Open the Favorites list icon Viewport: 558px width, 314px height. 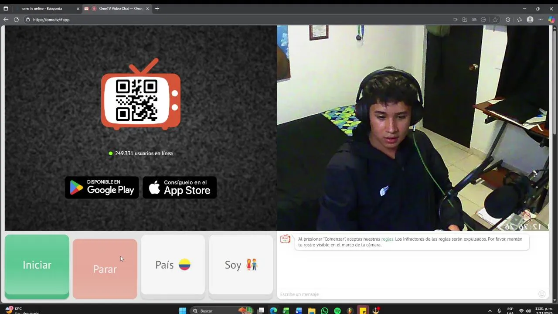point(520,20)
